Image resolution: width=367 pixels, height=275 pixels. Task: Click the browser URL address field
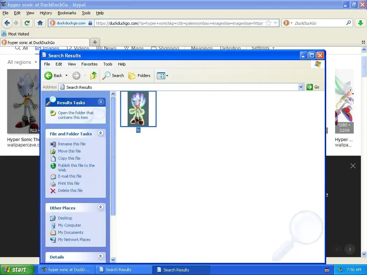tap(179, 23)
